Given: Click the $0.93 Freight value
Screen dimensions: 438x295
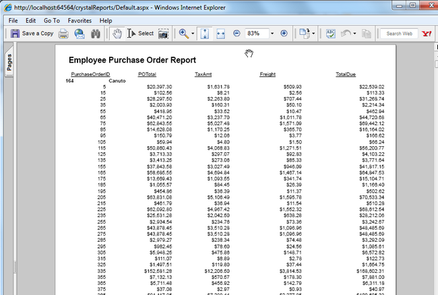Looking at the screenshot, I should click(x=296, y=289).
